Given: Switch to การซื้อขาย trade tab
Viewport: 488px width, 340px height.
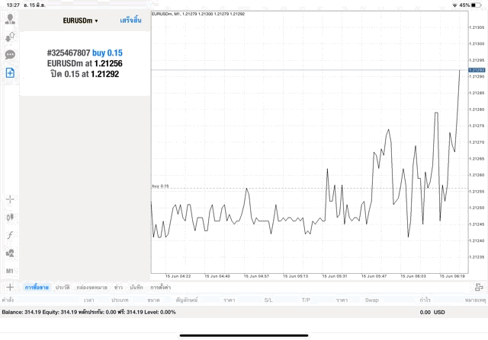Looking at the screenshot, I should [37, 288].
